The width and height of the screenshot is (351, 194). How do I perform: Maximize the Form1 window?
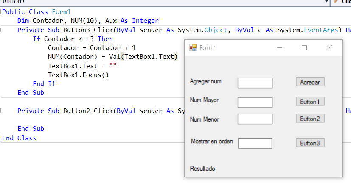[x=304, y=48]
